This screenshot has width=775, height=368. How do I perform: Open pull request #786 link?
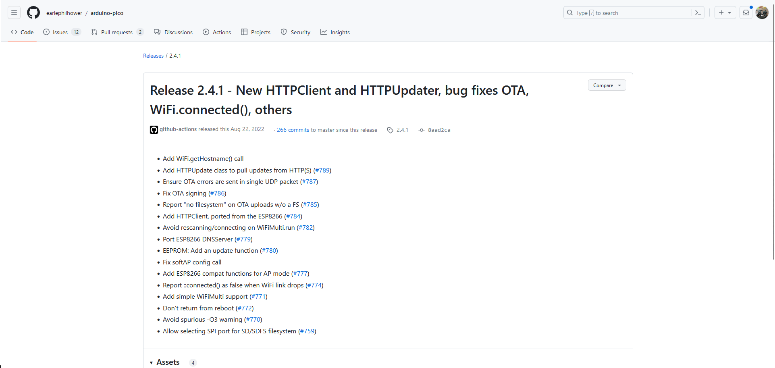pos(217,193)
